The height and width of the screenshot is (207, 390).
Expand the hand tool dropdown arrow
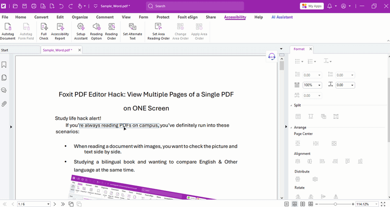click(85, 6)
